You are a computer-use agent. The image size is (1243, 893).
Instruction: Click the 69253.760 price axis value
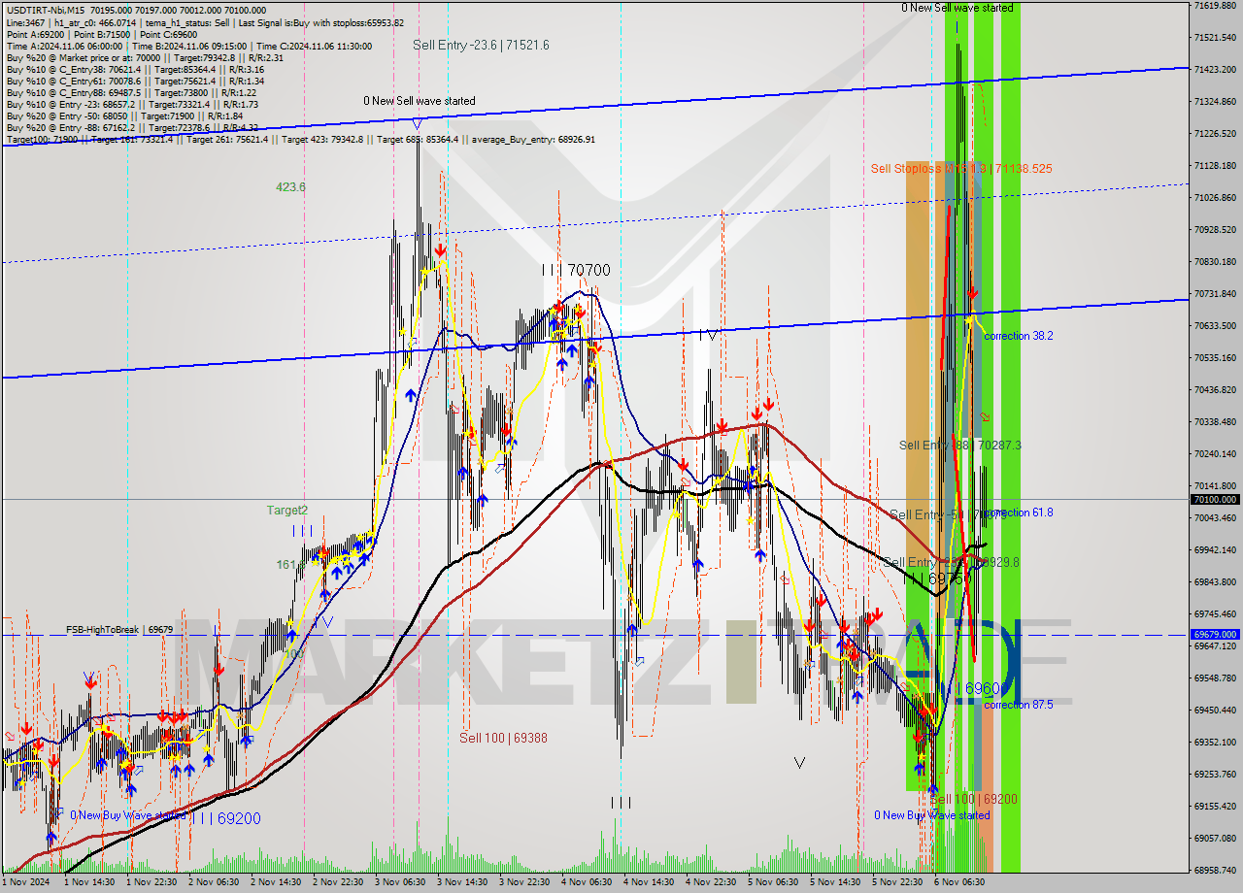tap(1215, 775)
